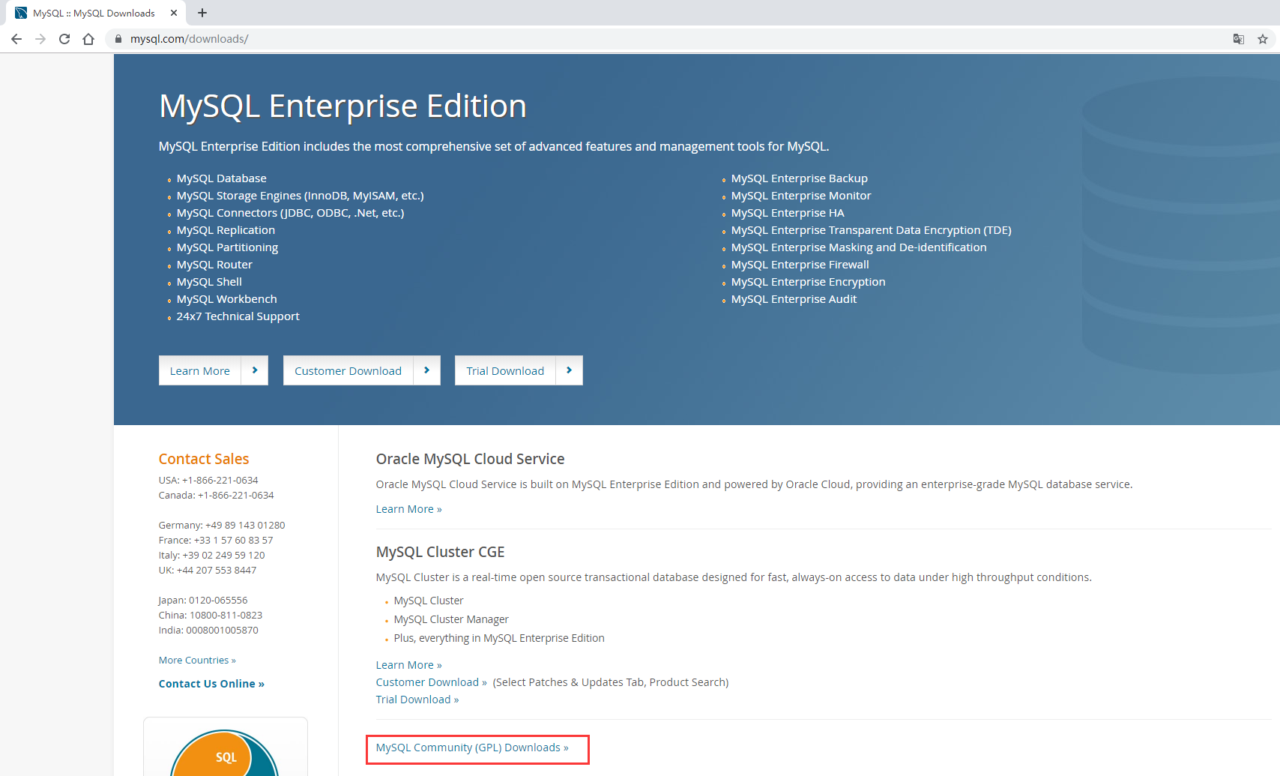Go to browser home page icon
Image resolution: width=1280 pixels, height=776 pixels.
[88, 39]
